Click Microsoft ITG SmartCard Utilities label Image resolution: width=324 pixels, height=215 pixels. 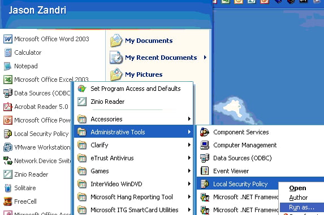135,210
